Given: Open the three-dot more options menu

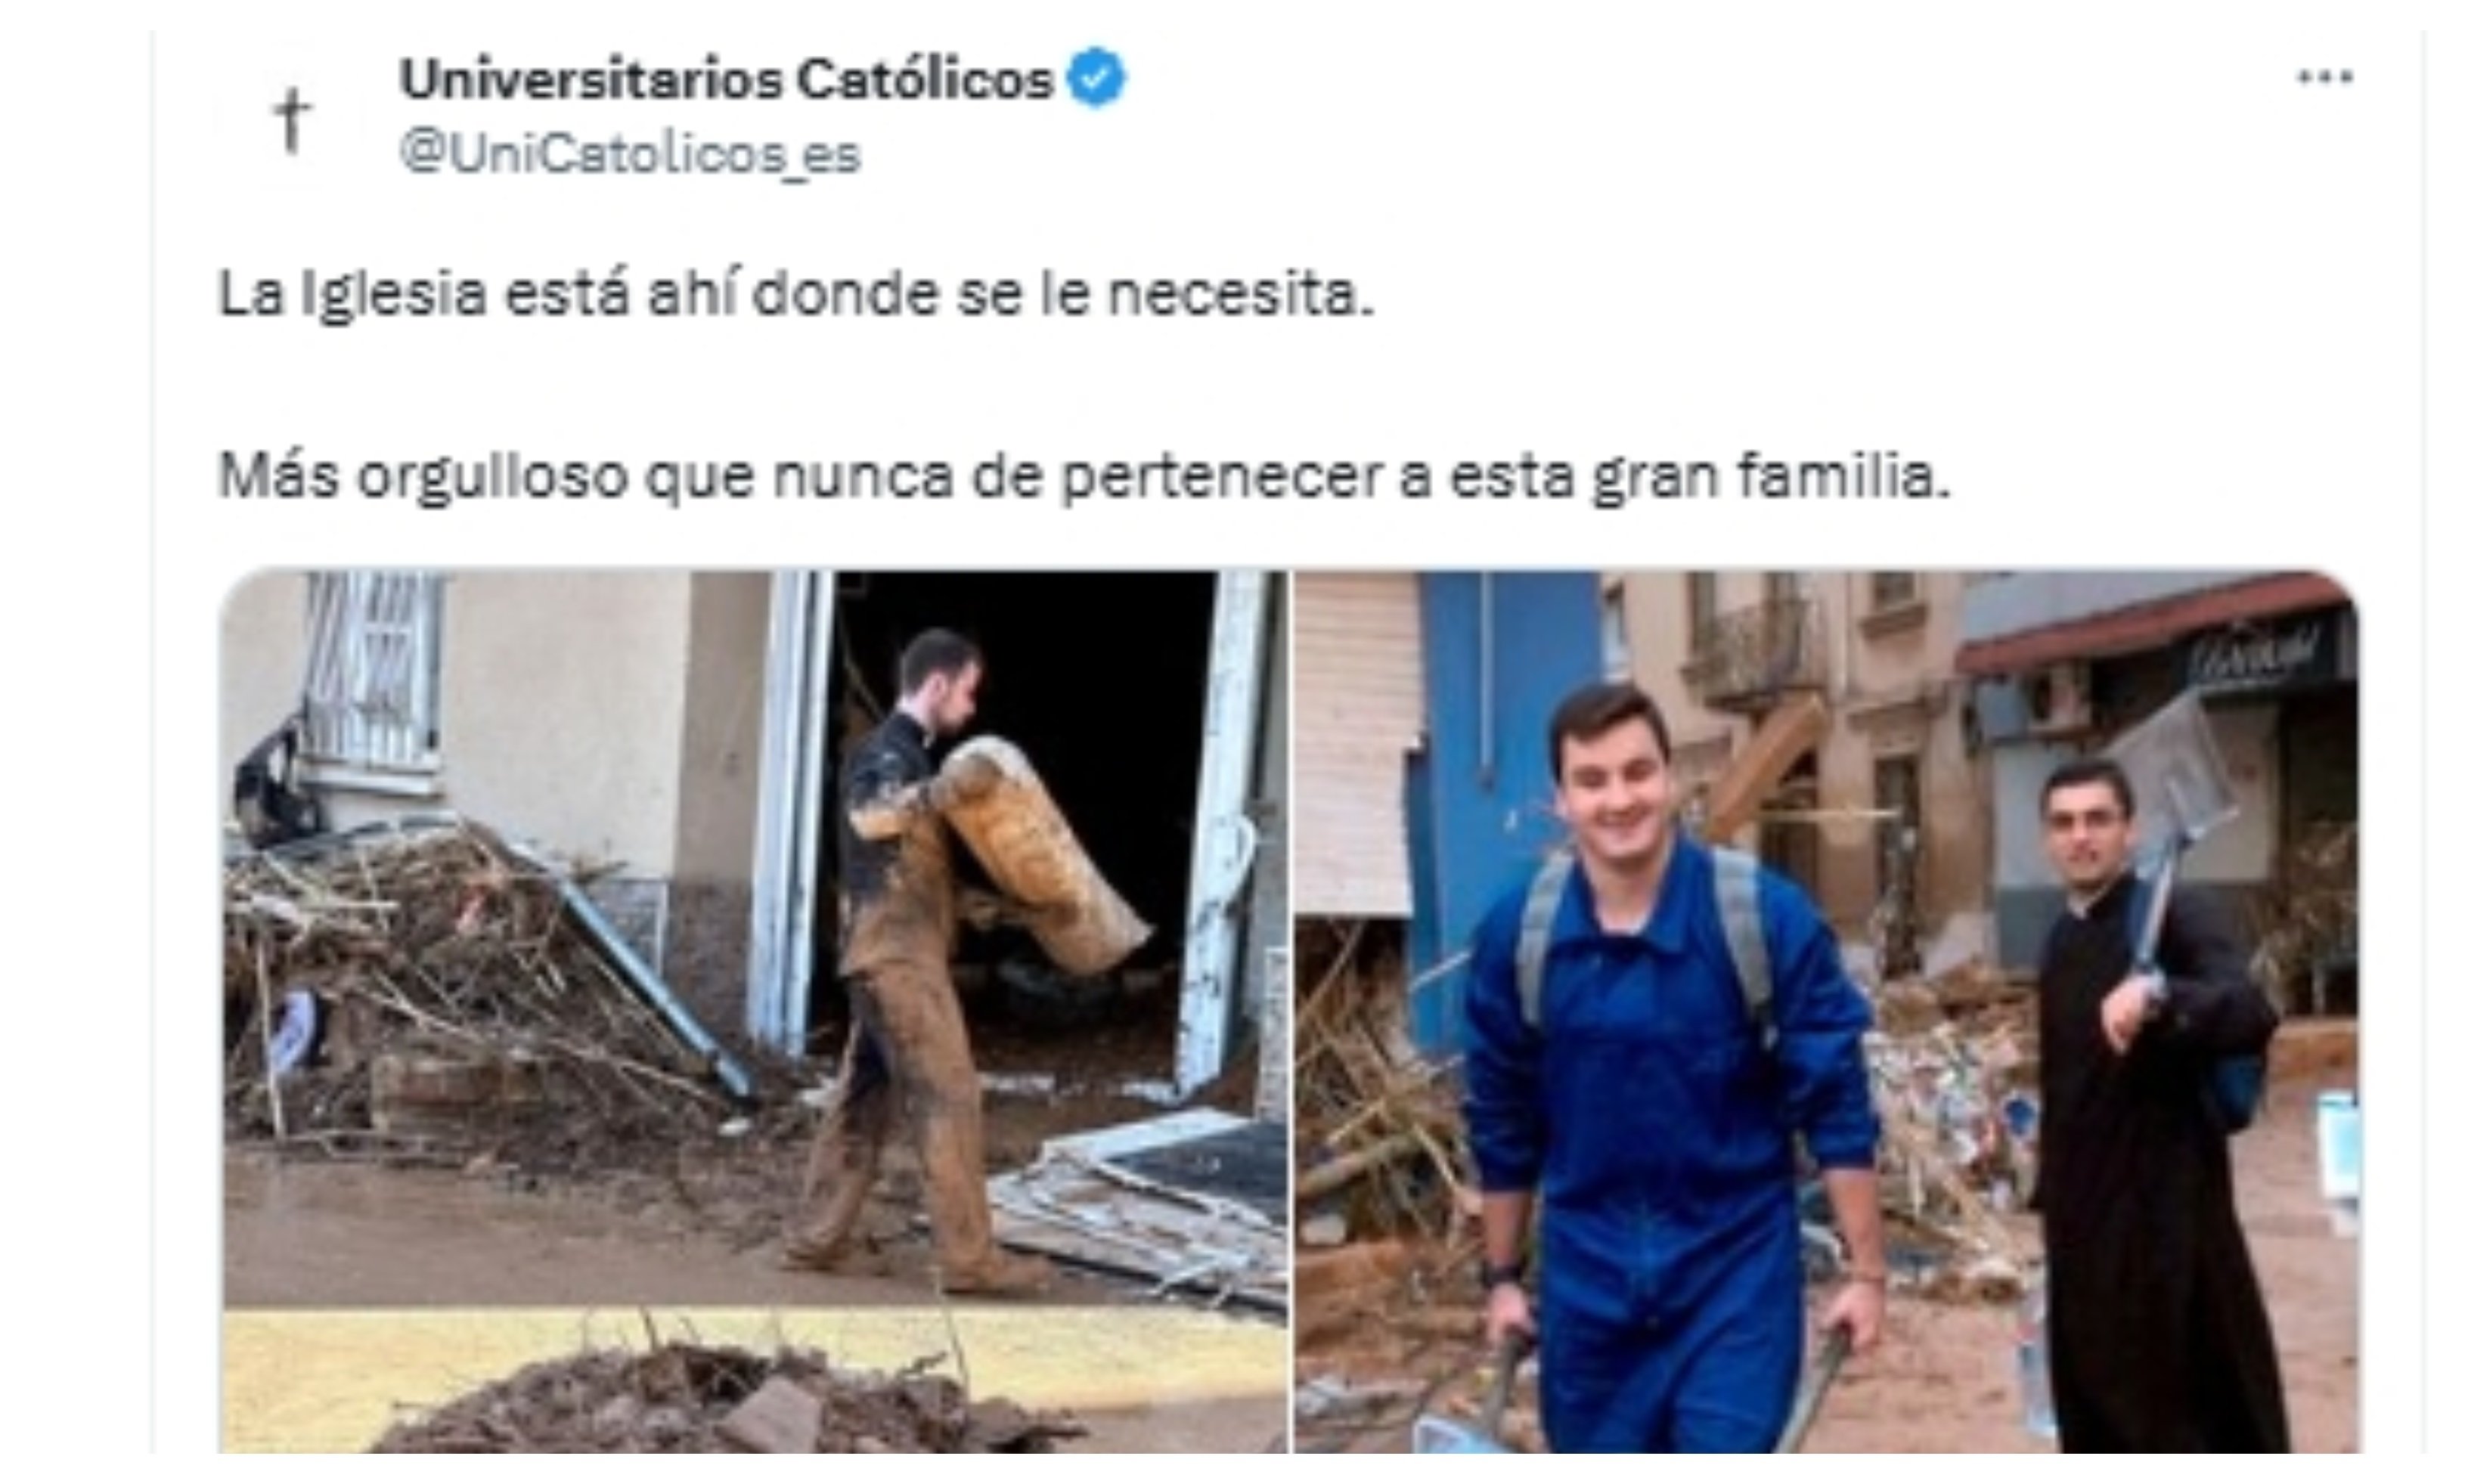Looking at the screenshot, I should click(x=2324, y=77).
